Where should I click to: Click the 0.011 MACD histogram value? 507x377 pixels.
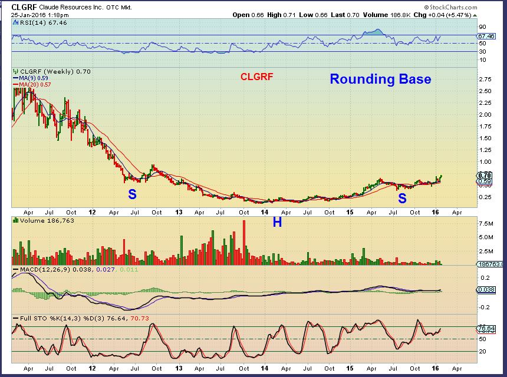point(129,269)
